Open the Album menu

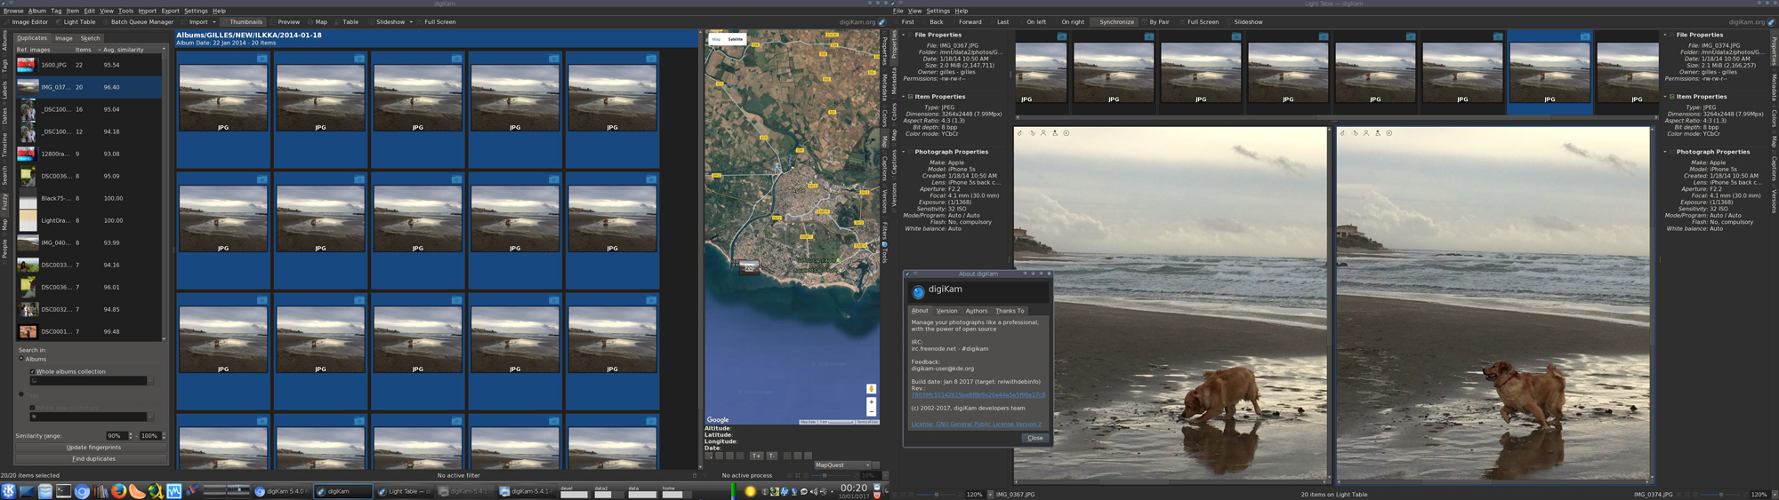[36, 12]
